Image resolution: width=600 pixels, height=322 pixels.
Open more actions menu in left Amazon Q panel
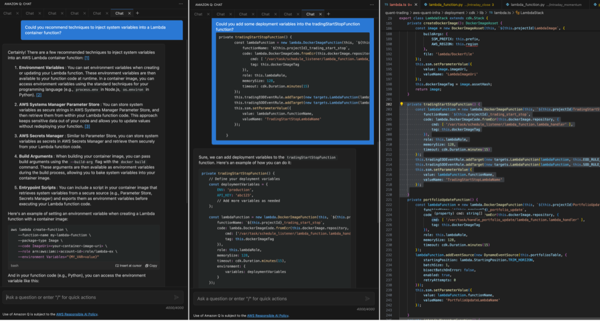[180, 4]
